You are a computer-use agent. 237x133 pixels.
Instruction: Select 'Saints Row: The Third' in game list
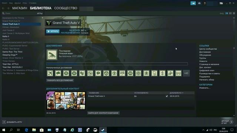coord(12,52)
